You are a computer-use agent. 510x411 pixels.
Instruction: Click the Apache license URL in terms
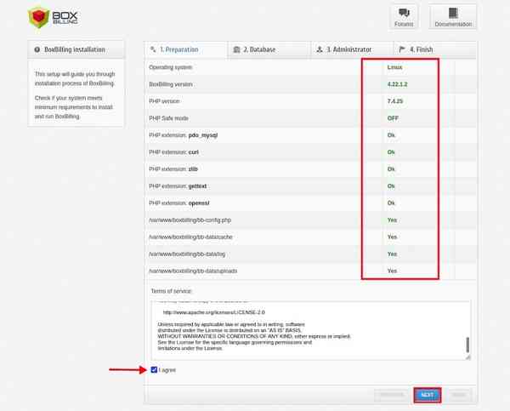[213, 312]
